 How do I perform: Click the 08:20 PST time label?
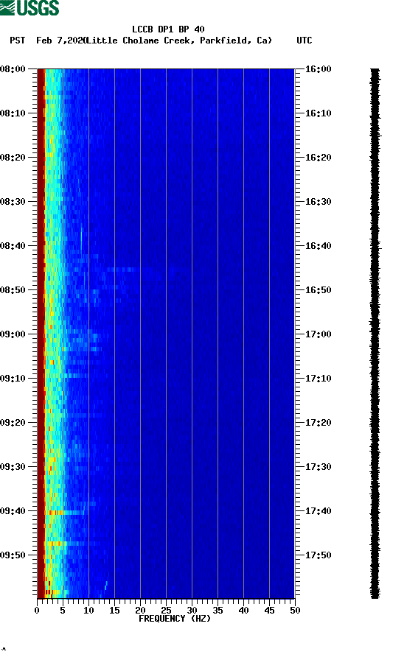click(x=13, y=158)
